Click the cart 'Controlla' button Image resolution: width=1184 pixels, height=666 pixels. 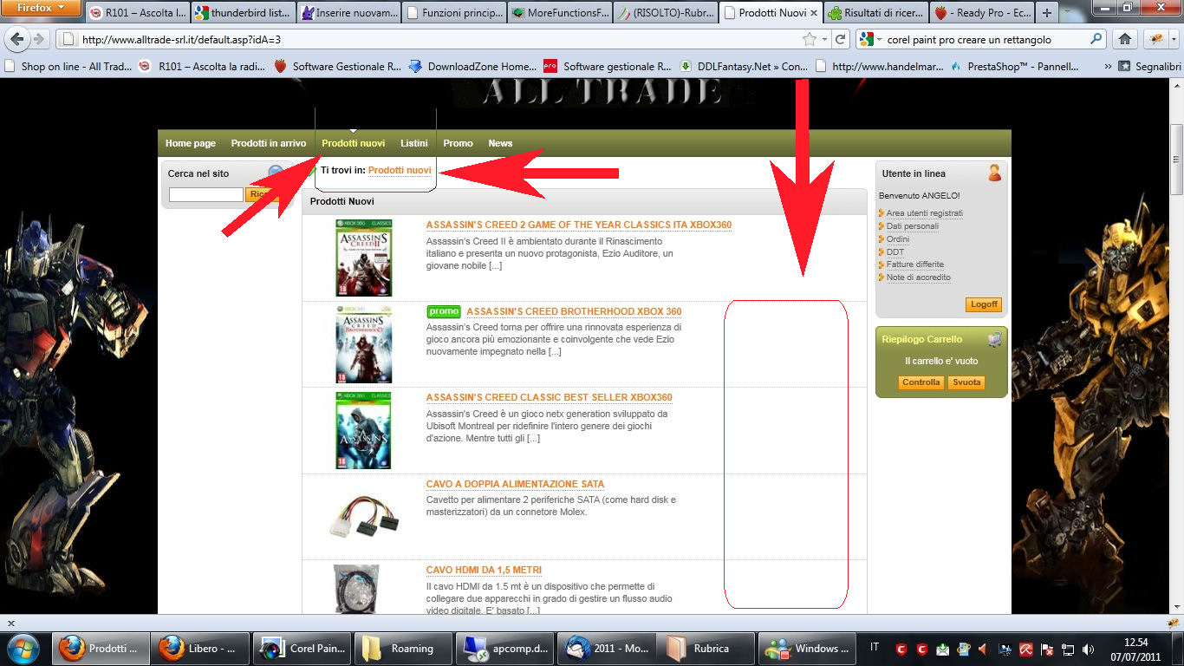click(x=921, y=382)
